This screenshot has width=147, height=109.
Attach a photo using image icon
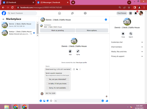(44, 101)
